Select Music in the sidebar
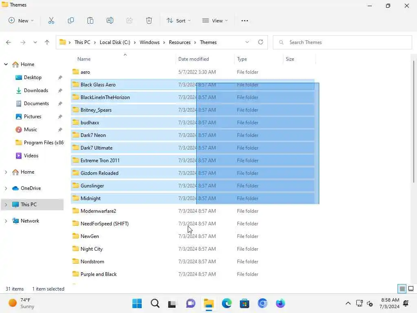Viewport: 417px width, 313px height. 30,130
